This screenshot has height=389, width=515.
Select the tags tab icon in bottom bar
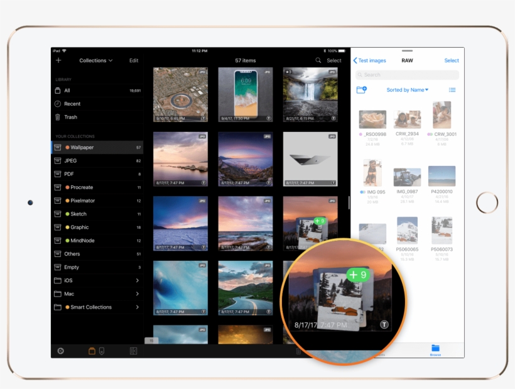click(102, 351)
